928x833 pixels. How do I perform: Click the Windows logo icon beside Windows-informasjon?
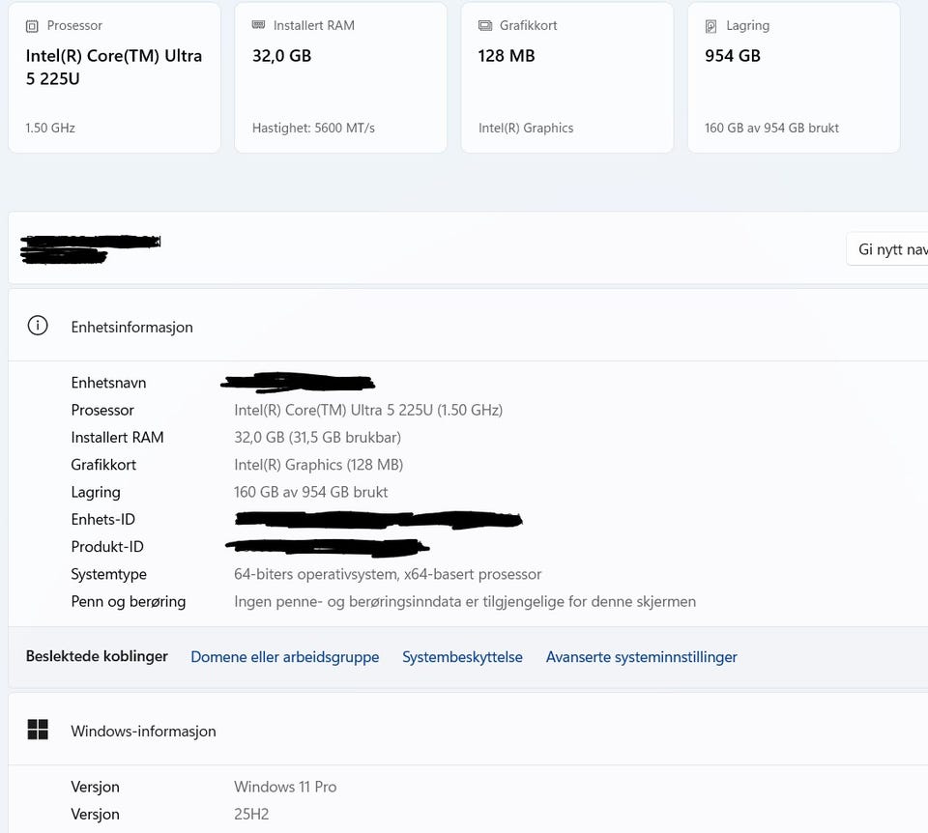pyautogui.click(x=38, y=730)
